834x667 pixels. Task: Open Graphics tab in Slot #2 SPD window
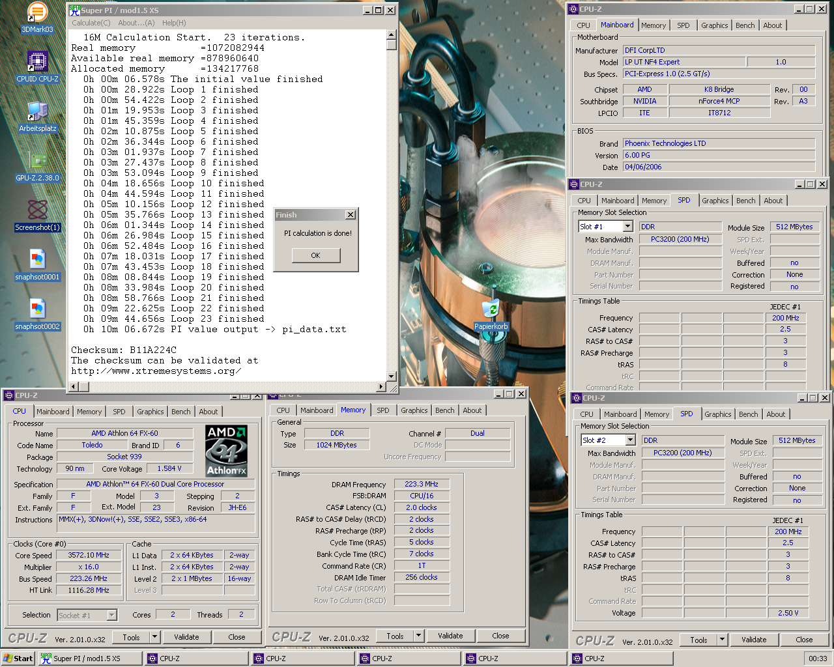[x=718, y=414]
